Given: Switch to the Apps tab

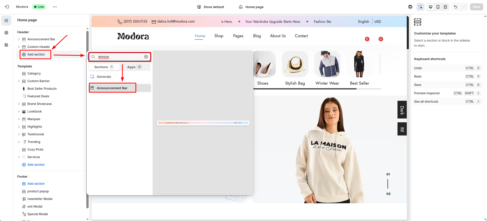Looking at the screenshot, I should [x=135, y=67].
